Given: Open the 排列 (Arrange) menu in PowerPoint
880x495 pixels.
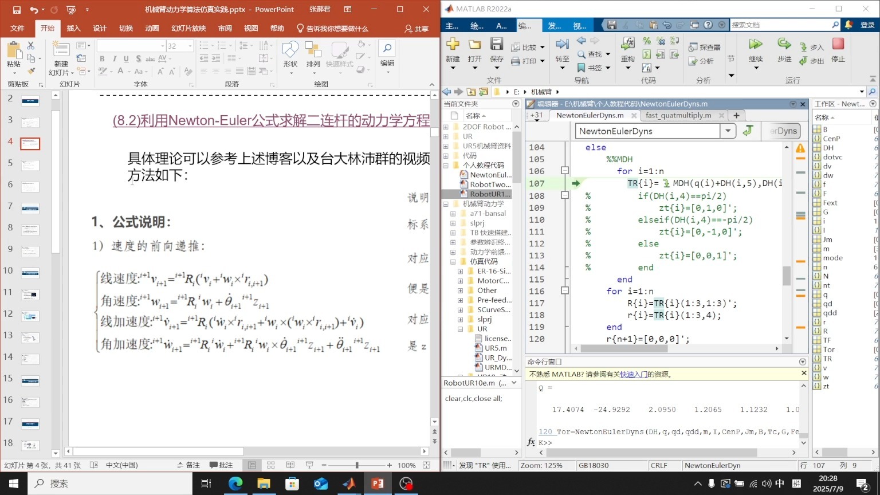Looking at the screenshot, I should (313, 57).
